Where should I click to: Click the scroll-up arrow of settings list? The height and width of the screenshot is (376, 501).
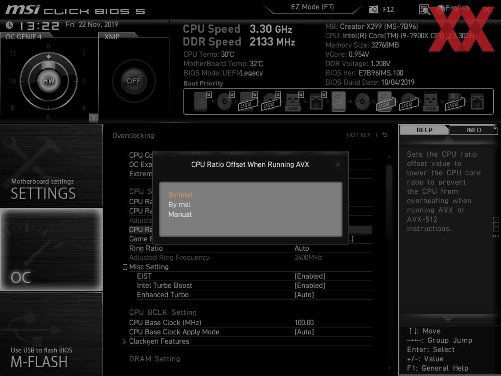(389, 156)
